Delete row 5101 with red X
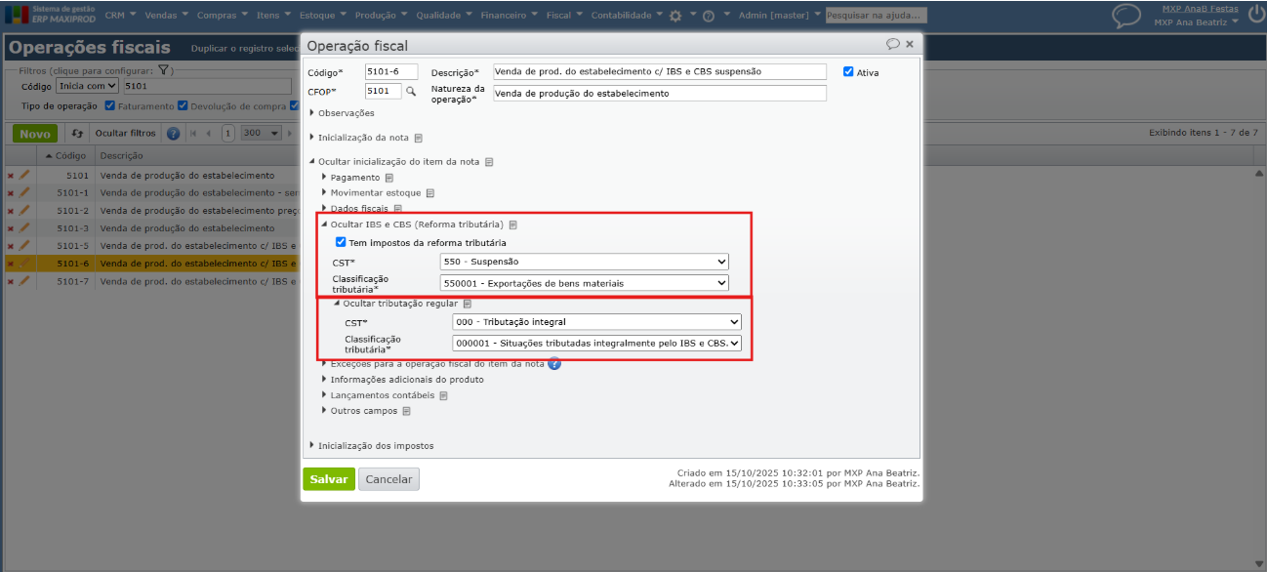Image resolution: width=1267 pixels, height=572 pixels. (11, 176)
